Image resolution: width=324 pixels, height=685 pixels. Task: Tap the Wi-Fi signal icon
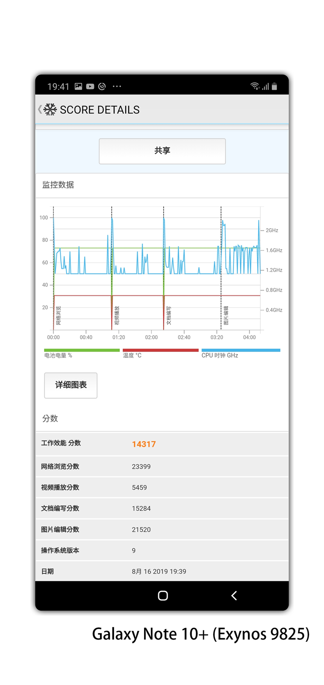255,86
